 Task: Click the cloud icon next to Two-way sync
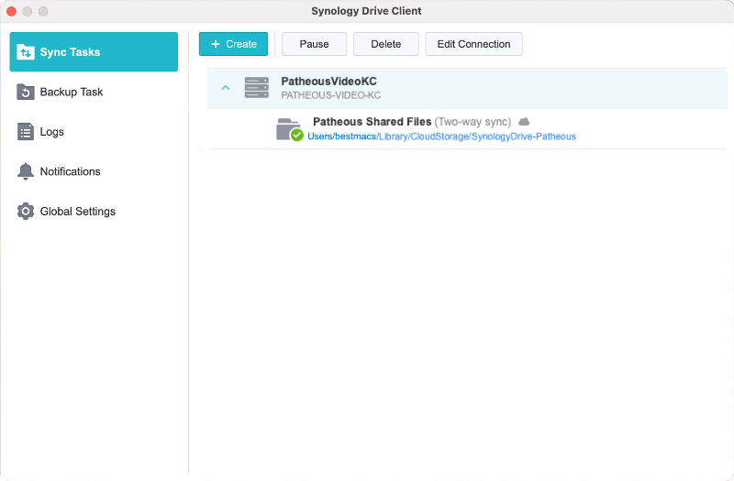click(x=524, y=122)
